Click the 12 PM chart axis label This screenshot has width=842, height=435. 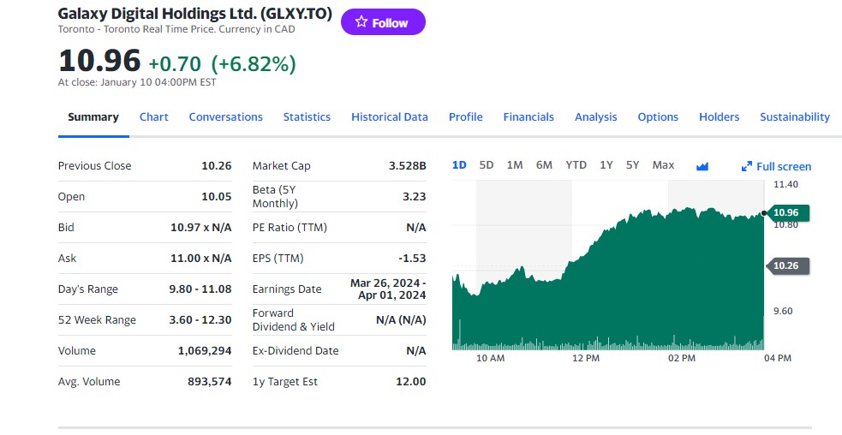click(x=586, y=358)
